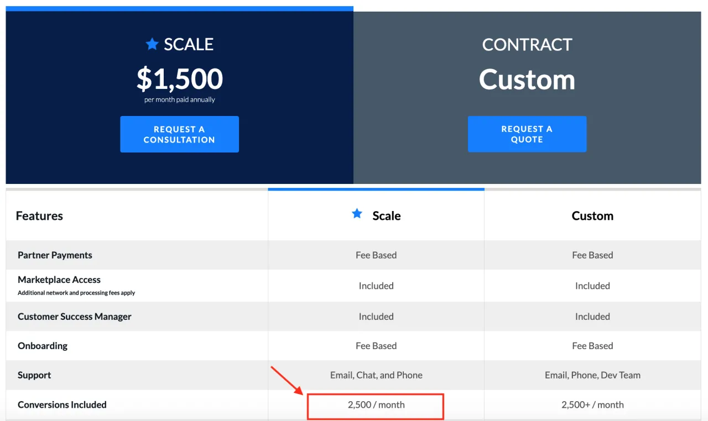Select the Custom column header tab
The width and height of the screenshot is (708, 421).
(592, 215)
